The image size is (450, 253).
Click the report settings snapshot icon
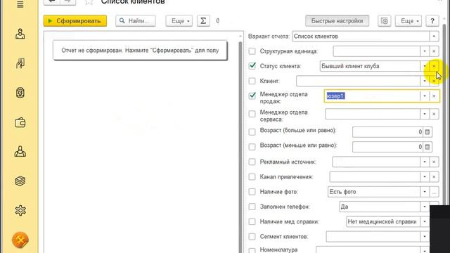pyautogui.click(x=385, y=21)
